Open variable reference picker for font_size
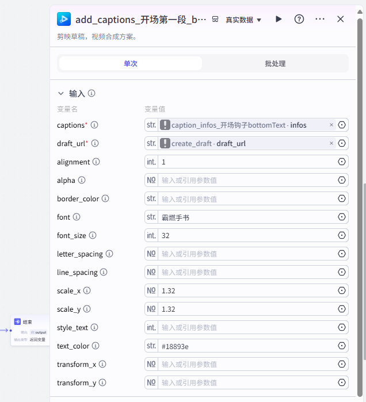Screen dimensions: 366x402 coord(342,235)
